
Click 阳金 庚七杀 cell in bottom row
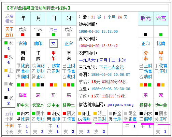(x=115, y=116)
